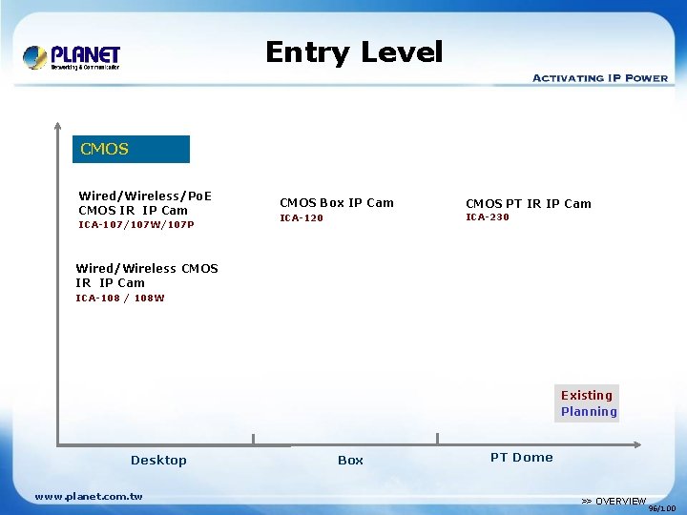
Task: Select 'CMOS Box IP Cam' heading
Action: pyautogui.click(x=337, y=203)
